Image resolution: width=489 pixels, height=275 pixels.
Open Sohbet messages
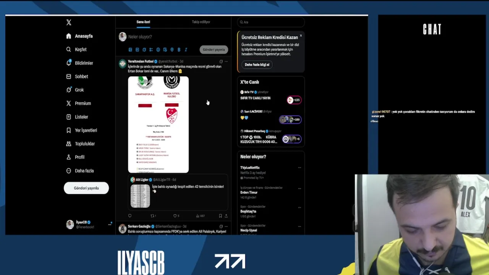click(77, 76)
